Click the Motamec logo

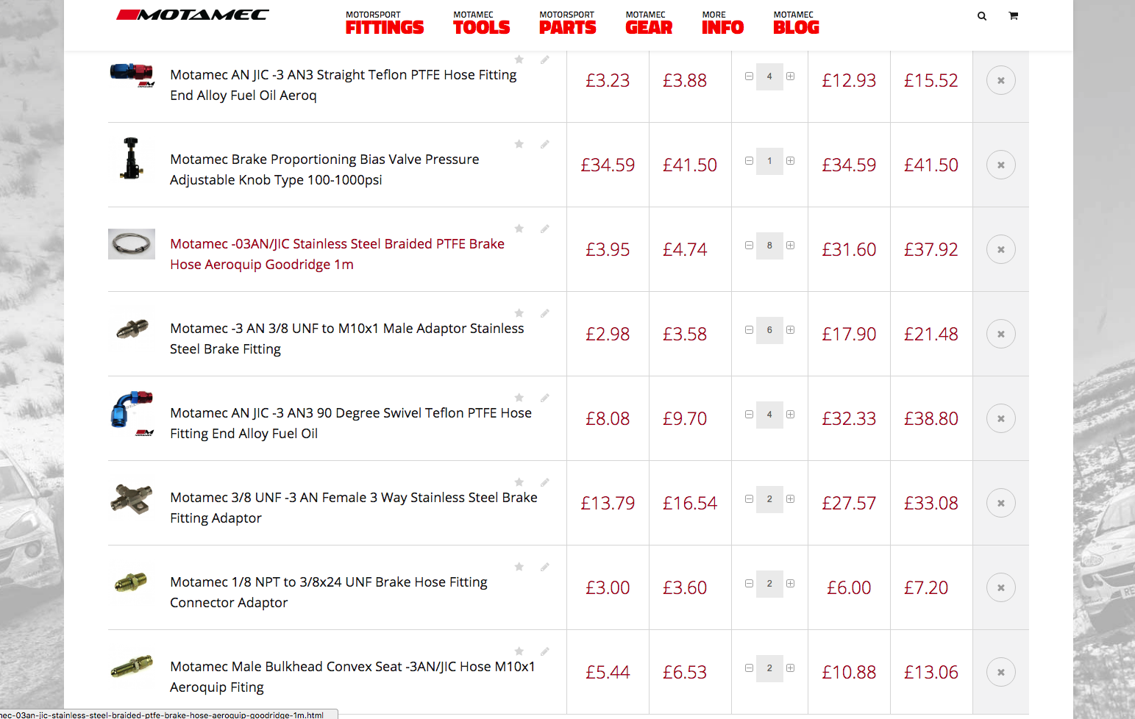pos(193,15)
